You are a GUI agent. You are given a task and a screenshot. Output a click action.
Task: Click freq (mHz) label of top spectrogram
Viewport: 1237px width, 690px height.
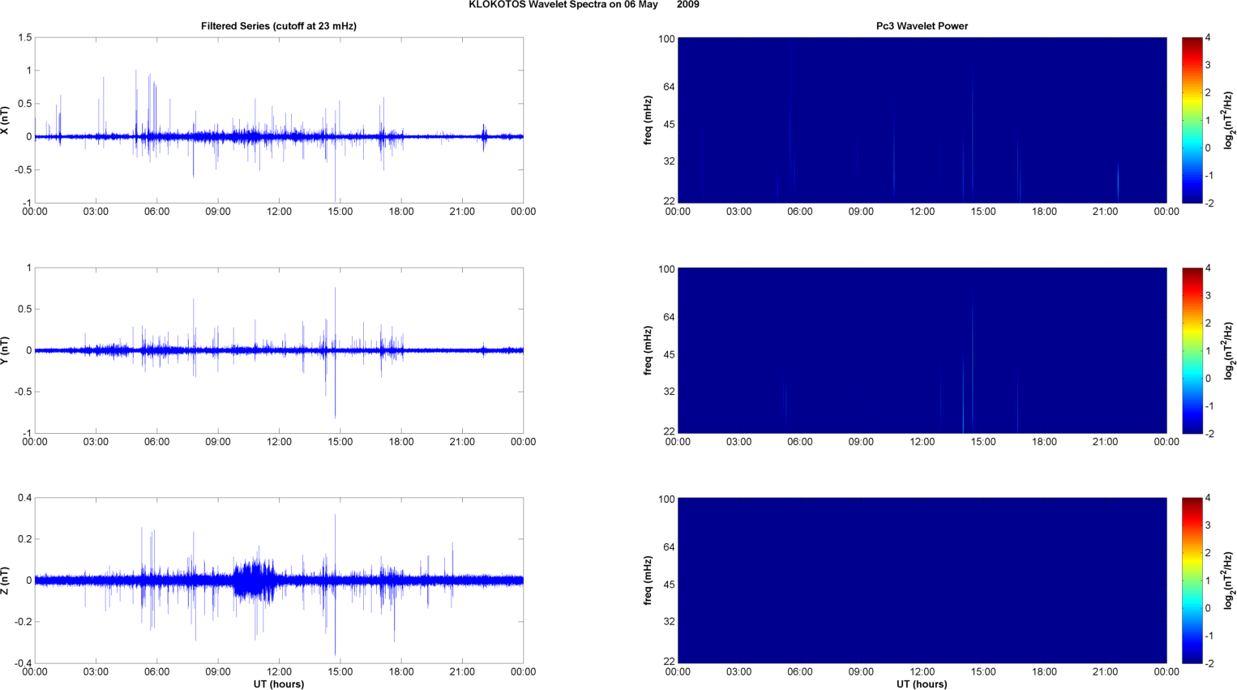[x=648, y=120]
